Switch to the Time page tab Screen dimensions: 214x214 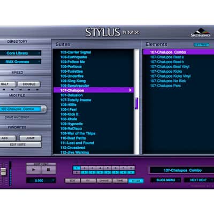coord(120,181)
